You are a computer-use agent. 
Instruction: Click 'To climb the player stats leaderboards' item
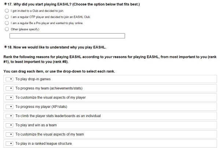point(110,116)
